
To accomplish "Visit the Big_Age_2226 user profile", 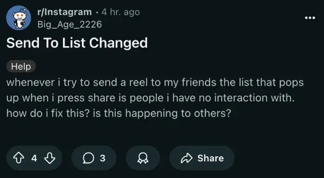I will coord(69,24).
